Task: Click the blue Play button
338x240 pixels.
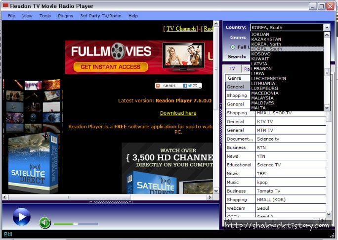Action: click(22, 217)
